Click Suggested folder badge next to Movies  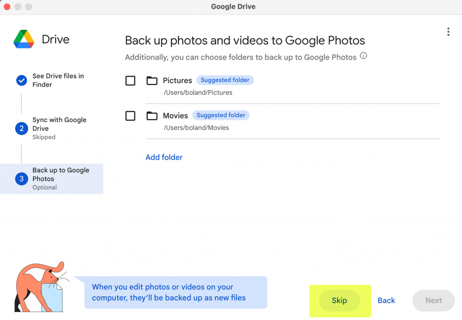point(221,115)
